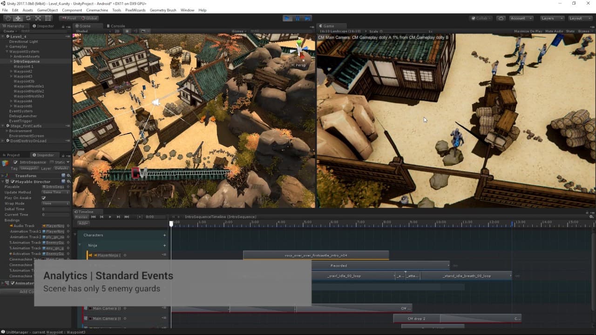
Task: Add track to Characters group
Action: 164,235
